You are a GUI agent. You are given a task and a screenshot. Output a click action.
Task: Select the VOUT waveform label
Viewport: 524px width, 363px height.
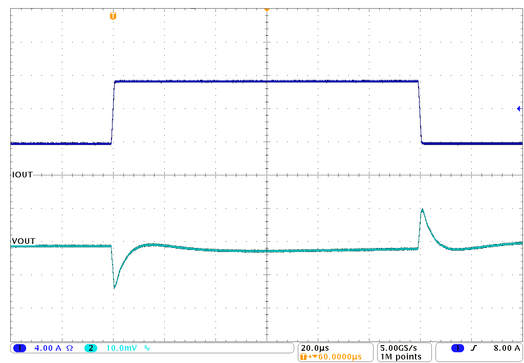[x=21, y=241]
